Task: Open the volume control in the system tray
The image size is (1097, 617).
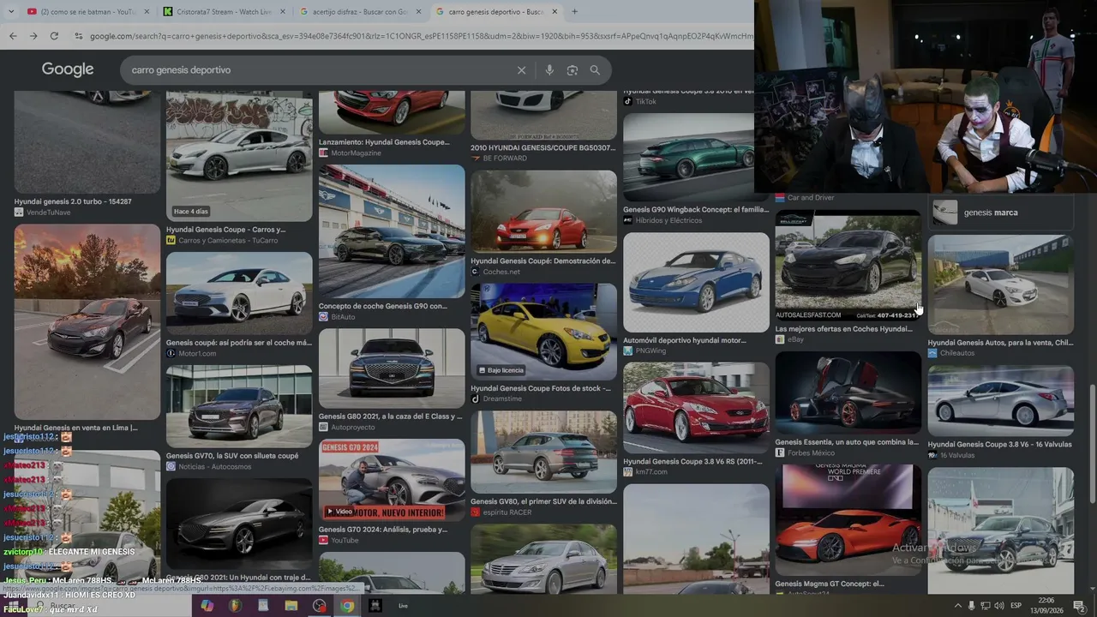Action: pos(999,606)
